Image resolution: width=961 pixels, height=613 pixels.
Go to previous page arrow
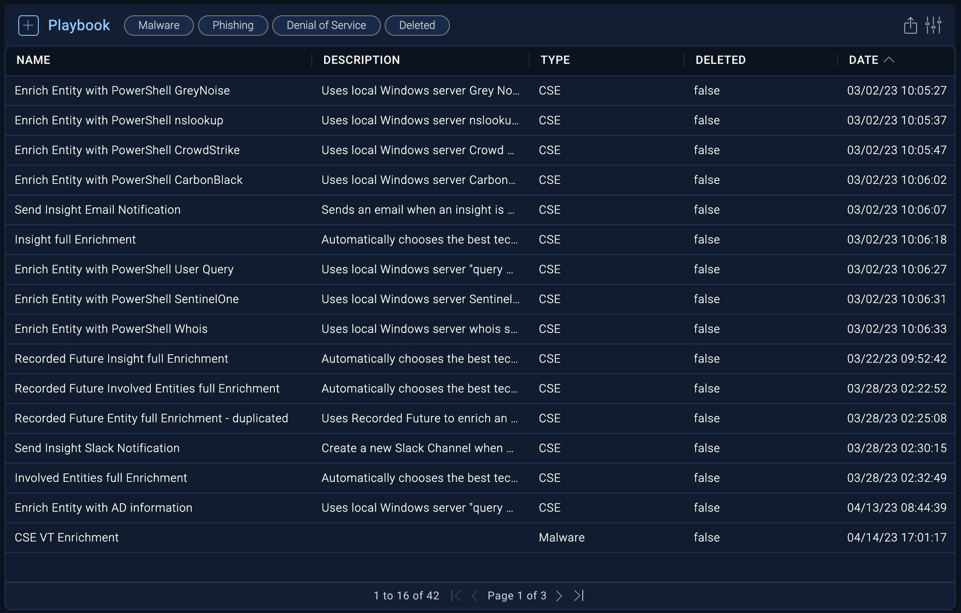(475, 596)
